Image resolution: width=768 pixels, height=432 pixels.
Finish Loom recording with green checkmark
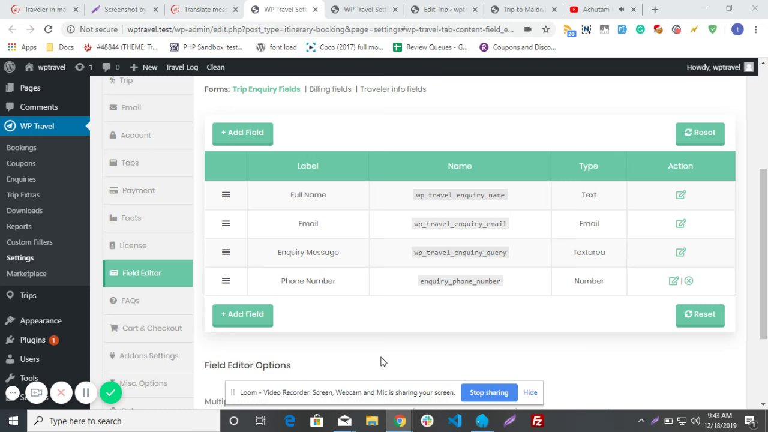110,393
